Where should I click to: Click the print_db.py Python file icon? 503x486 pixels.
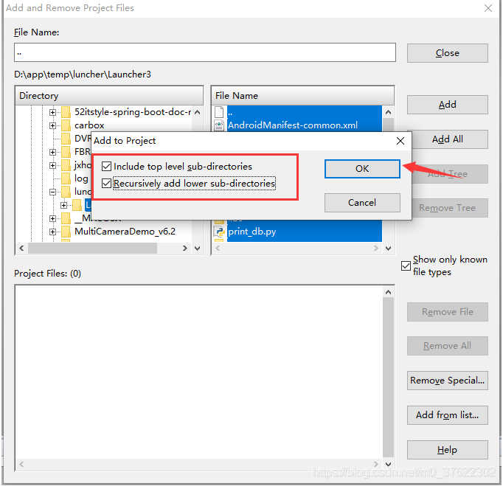pyautogui.click(x=220, y=232)
